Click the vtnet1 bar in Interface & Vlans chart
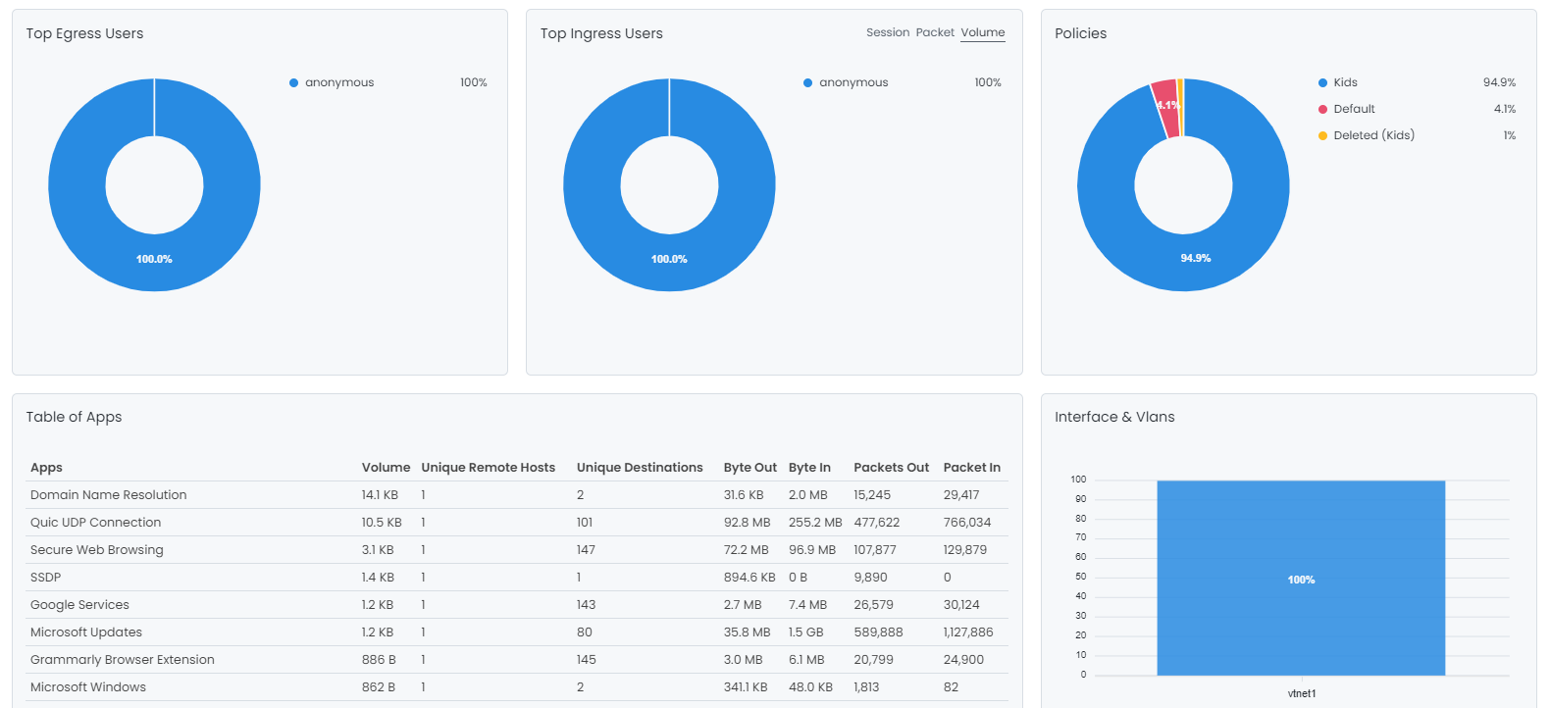The image size is (1550, 708). (1300, 579)
